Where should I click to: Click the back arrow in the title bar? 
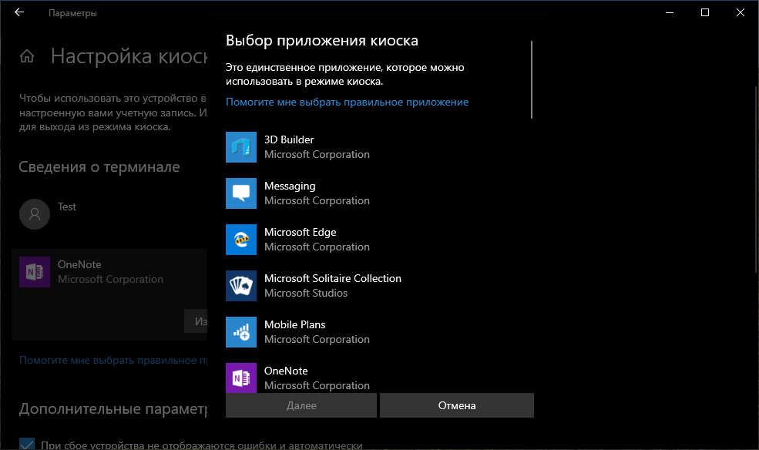18,12
